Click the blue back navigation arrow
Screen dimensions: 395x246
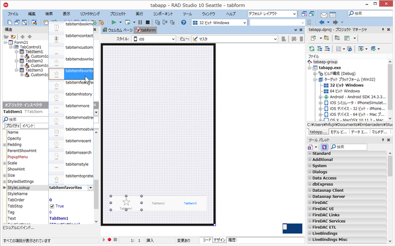click(321, 23)
